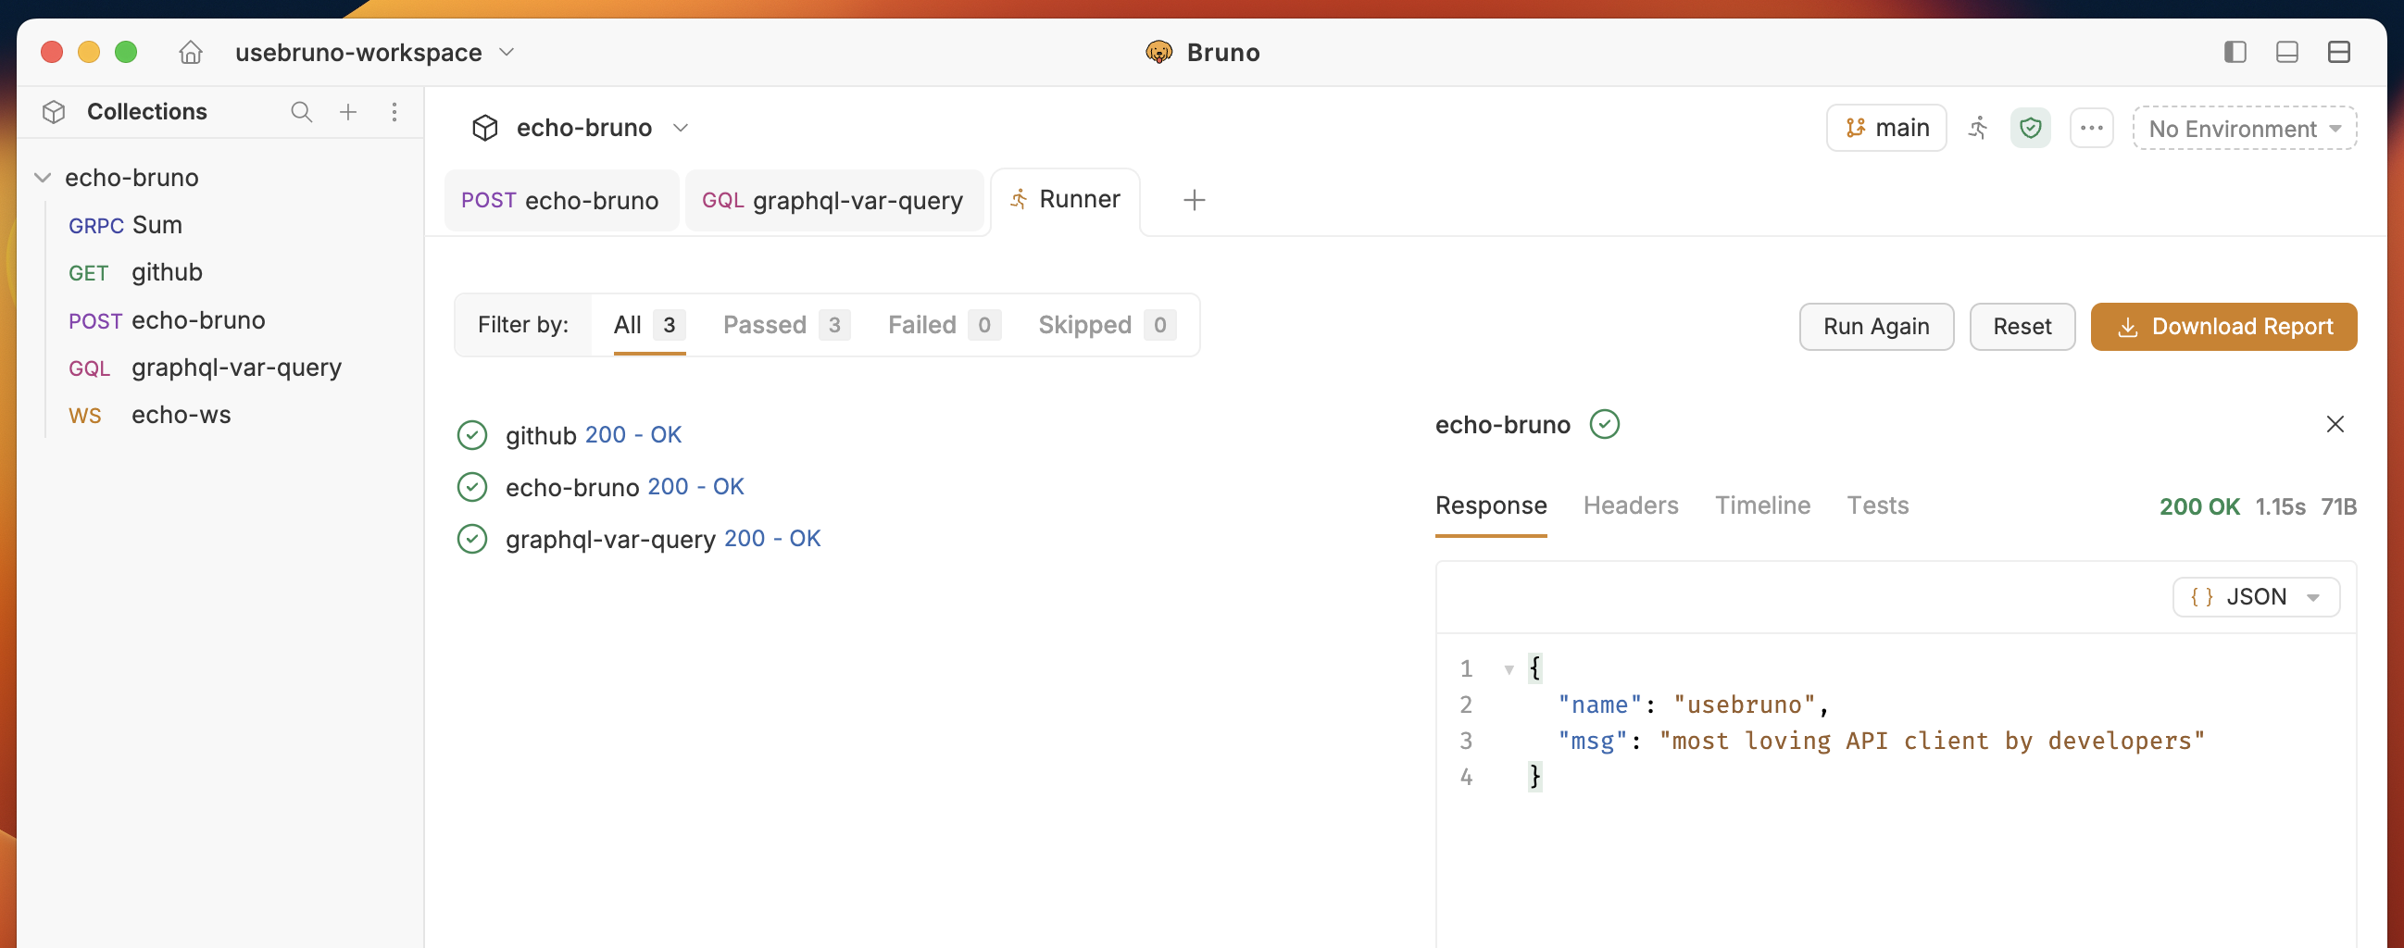Viewport: 2404px width, 948px height.
Task: Switch to the POST echo-bruno tab
Action: coord(560,201)
